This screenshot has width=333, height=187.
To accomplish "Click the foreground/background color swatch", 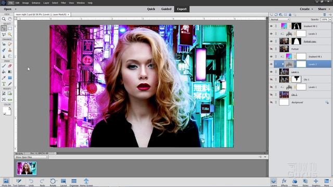I will tap(7, 111).
